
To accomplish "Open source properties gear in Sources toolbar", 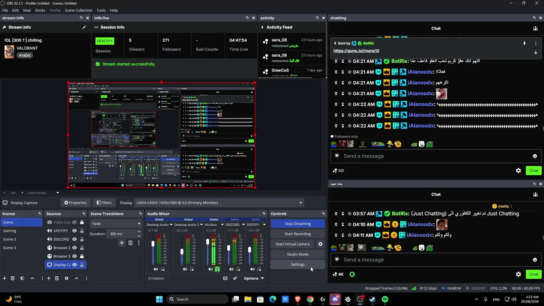I will (x=66, y=278).
